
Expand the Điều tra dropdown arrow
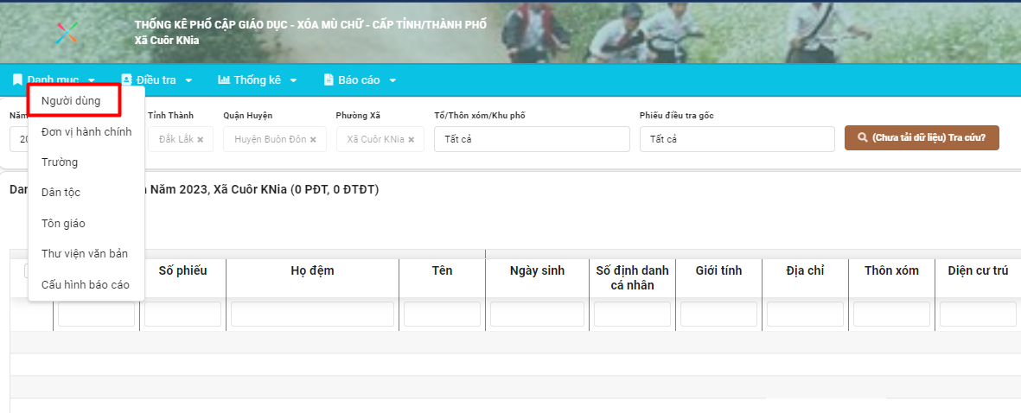pos(188,80)
